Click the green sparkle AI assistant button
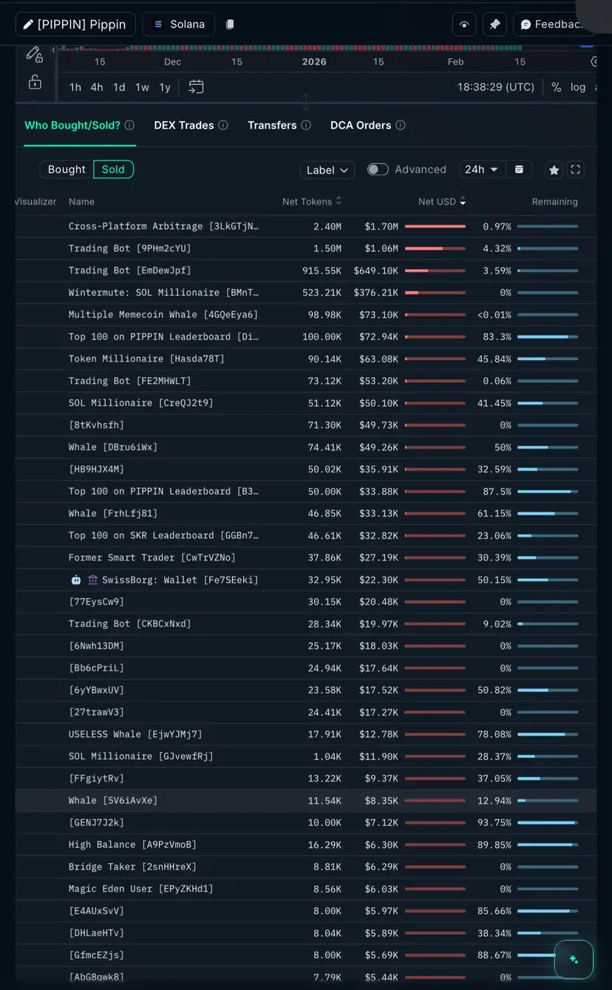This screenshot has height=990, width=612. 574,959
